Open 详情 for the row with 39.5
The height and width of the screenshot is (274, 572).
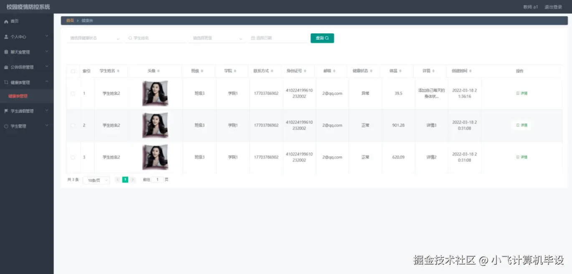522,94
